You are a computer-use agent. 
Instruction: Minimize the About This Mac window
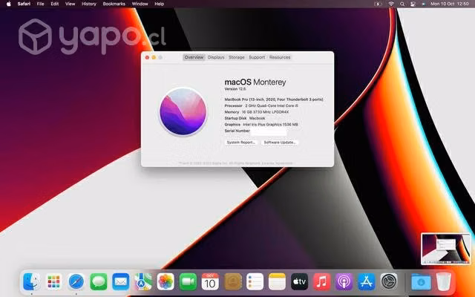tap(154, 57)
